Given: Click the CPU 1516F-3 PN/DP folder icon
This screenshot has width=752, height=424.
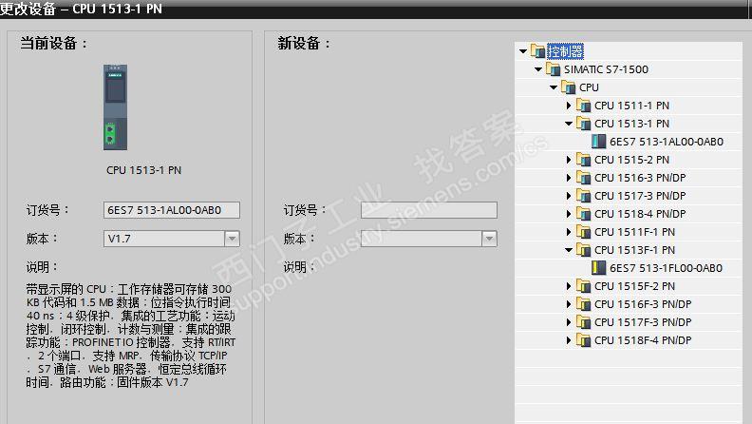Looking at the screenshot, I should coord(584,304).
